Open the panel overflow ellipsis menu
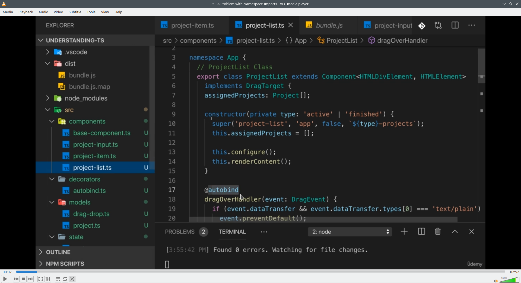 [264, 232]
